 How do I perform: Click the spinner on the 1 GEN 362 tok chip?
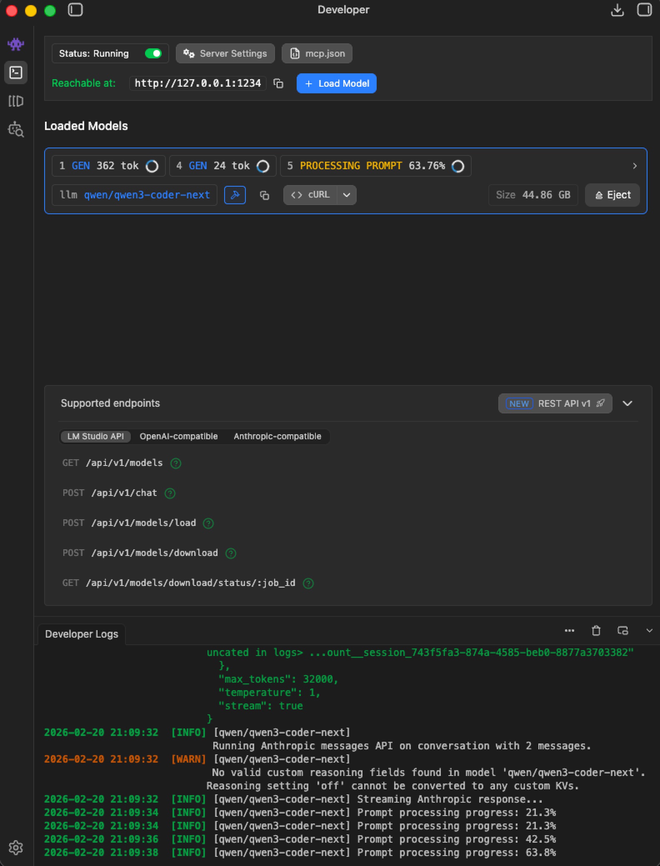[152, 166]
